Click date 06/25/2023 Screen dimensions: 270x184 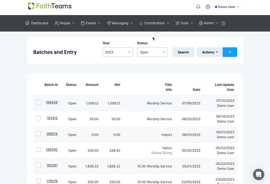point(191,119)
